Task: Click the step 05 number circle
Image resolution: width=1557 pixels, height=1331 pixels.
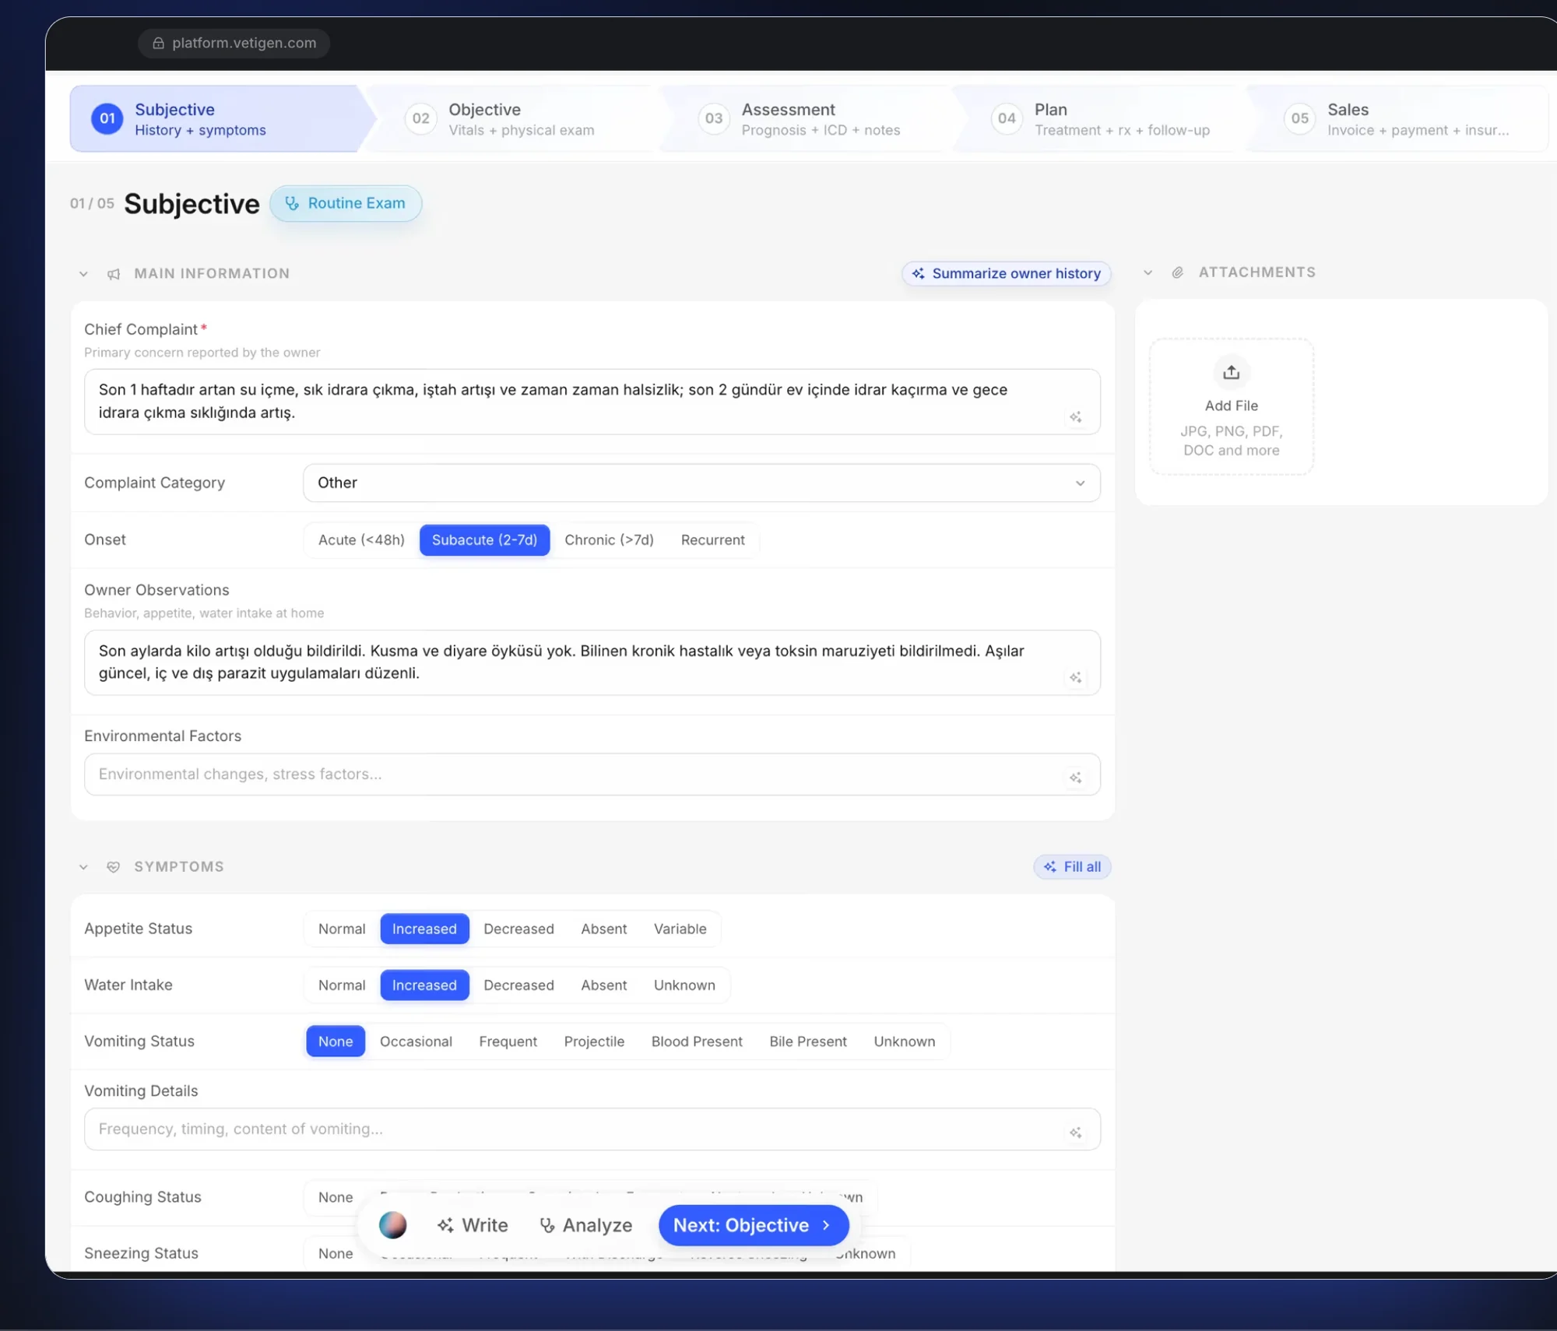Action: pyautogui.click(x=1299, y=118)
